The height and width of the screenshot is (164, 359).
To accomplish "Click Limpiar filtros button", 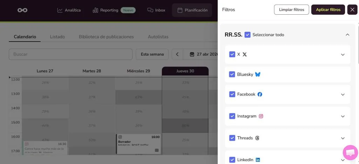I will 291,9.
